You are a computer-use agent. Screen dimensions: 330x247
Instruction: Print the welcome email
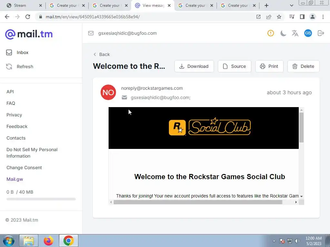point(269,66)
